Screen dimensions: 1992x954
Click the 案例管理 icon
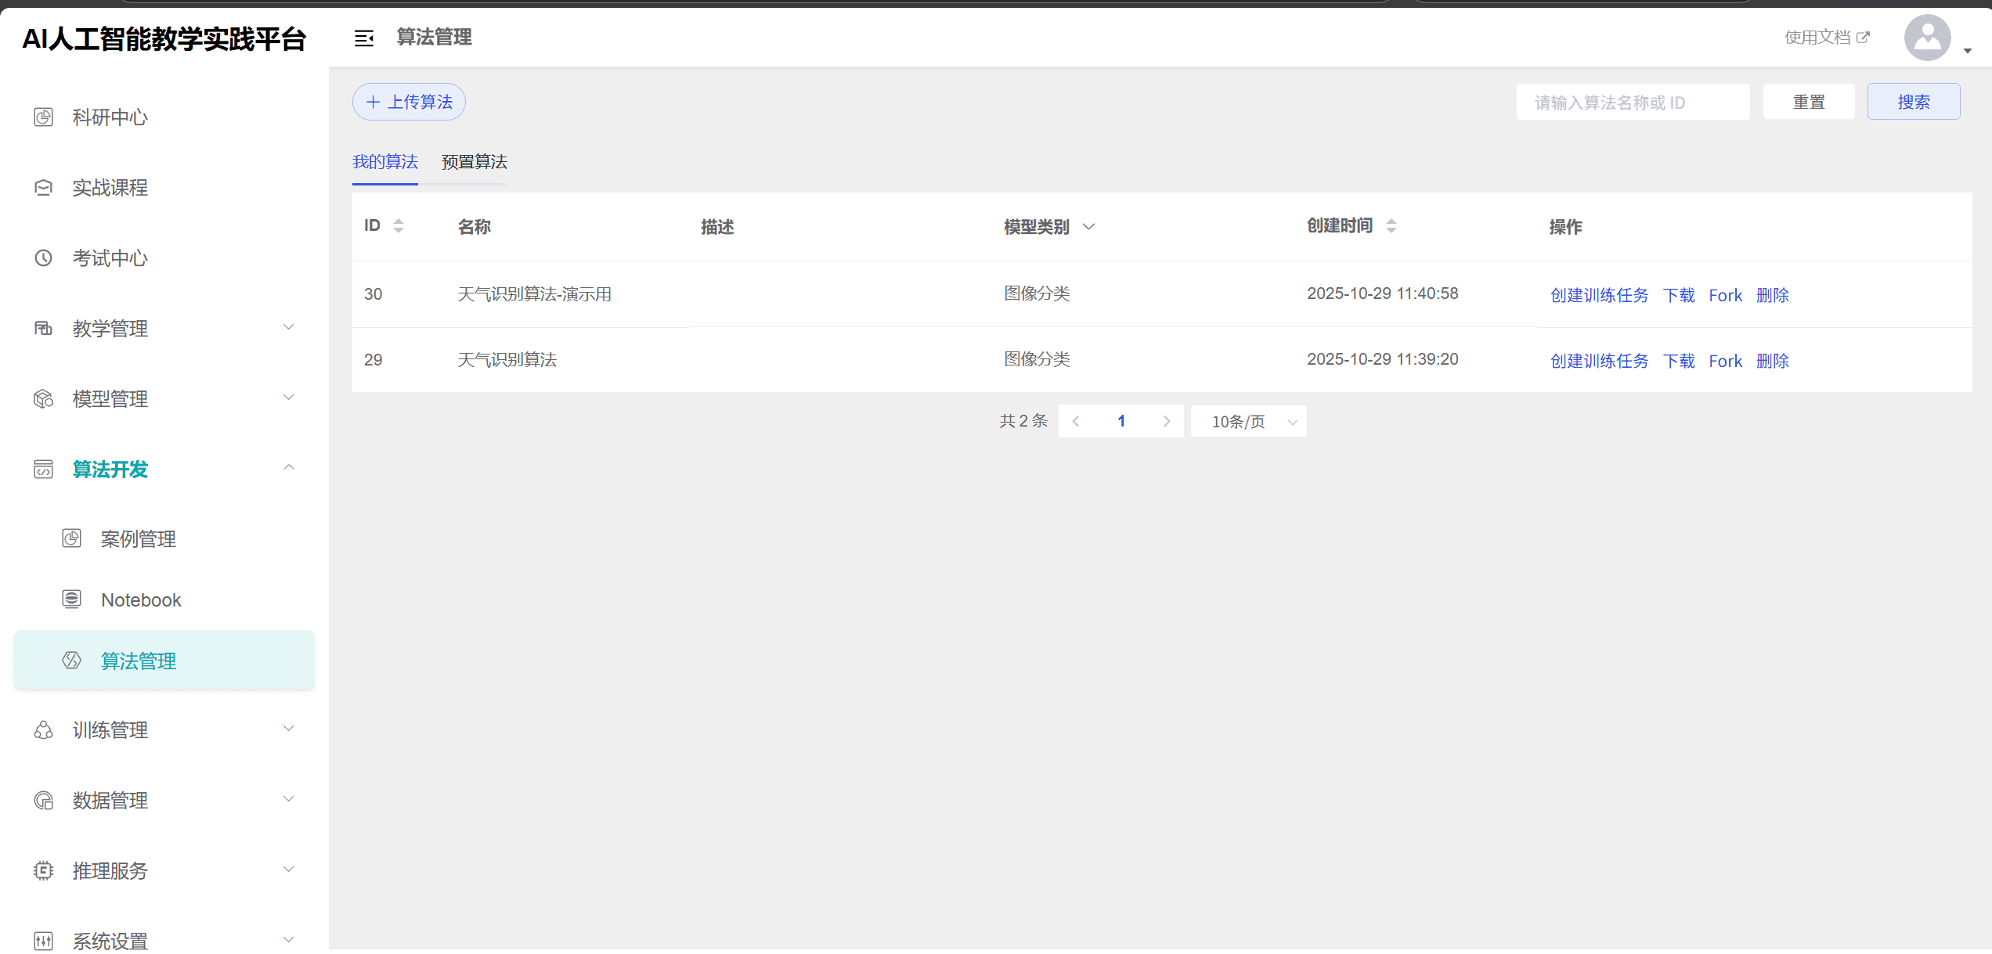72,538
